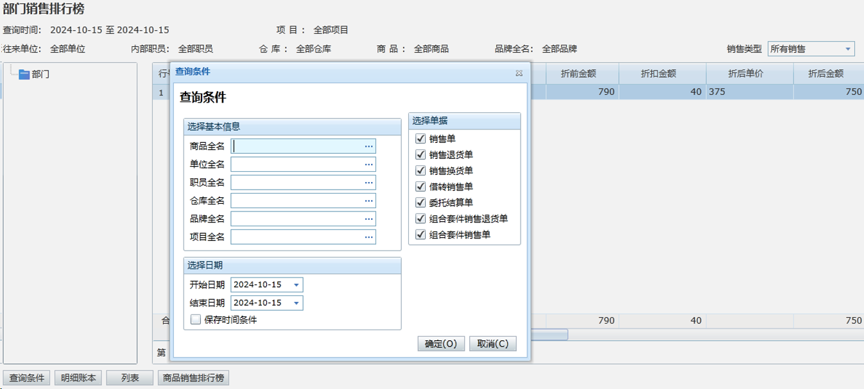
Task: Click the 折前金额 column header
Action: click(578, 74)
